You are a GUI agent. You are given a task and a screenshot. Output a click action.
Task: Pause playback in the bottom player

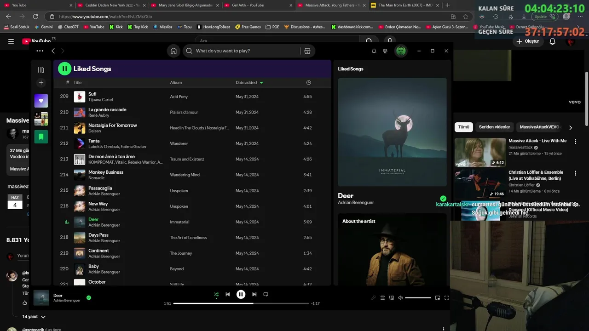tap(241, 295)
